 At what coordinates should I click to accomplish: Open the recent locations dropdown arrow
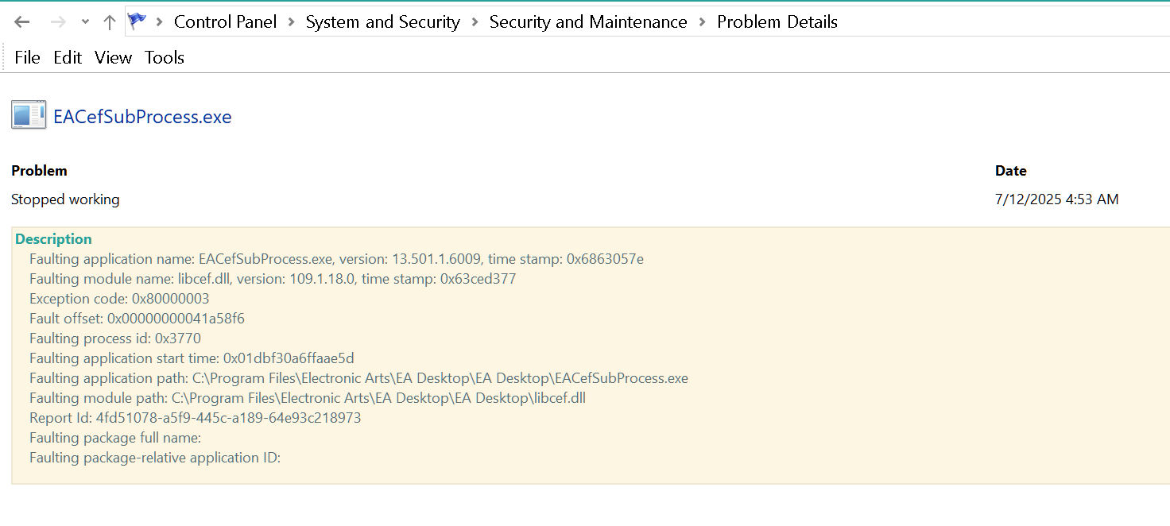(x=85, y=22)
